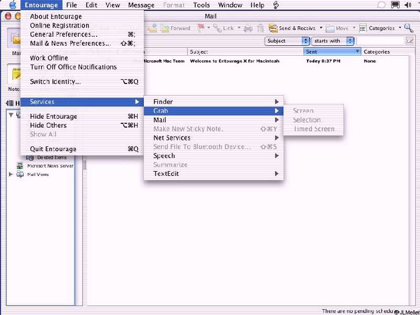The image size is (420, 315).
Task: Click the Categories toolbar icon
Action: click(x=363, y=28)
